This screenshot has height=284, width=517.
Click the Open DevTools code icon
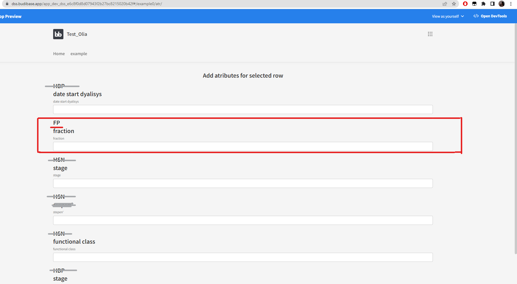click(x=476, y=16)
